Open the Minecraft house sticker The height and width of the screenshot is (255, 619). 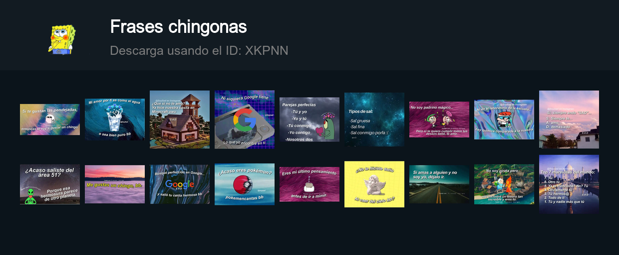pyautogui.click(x=180, y=120)
